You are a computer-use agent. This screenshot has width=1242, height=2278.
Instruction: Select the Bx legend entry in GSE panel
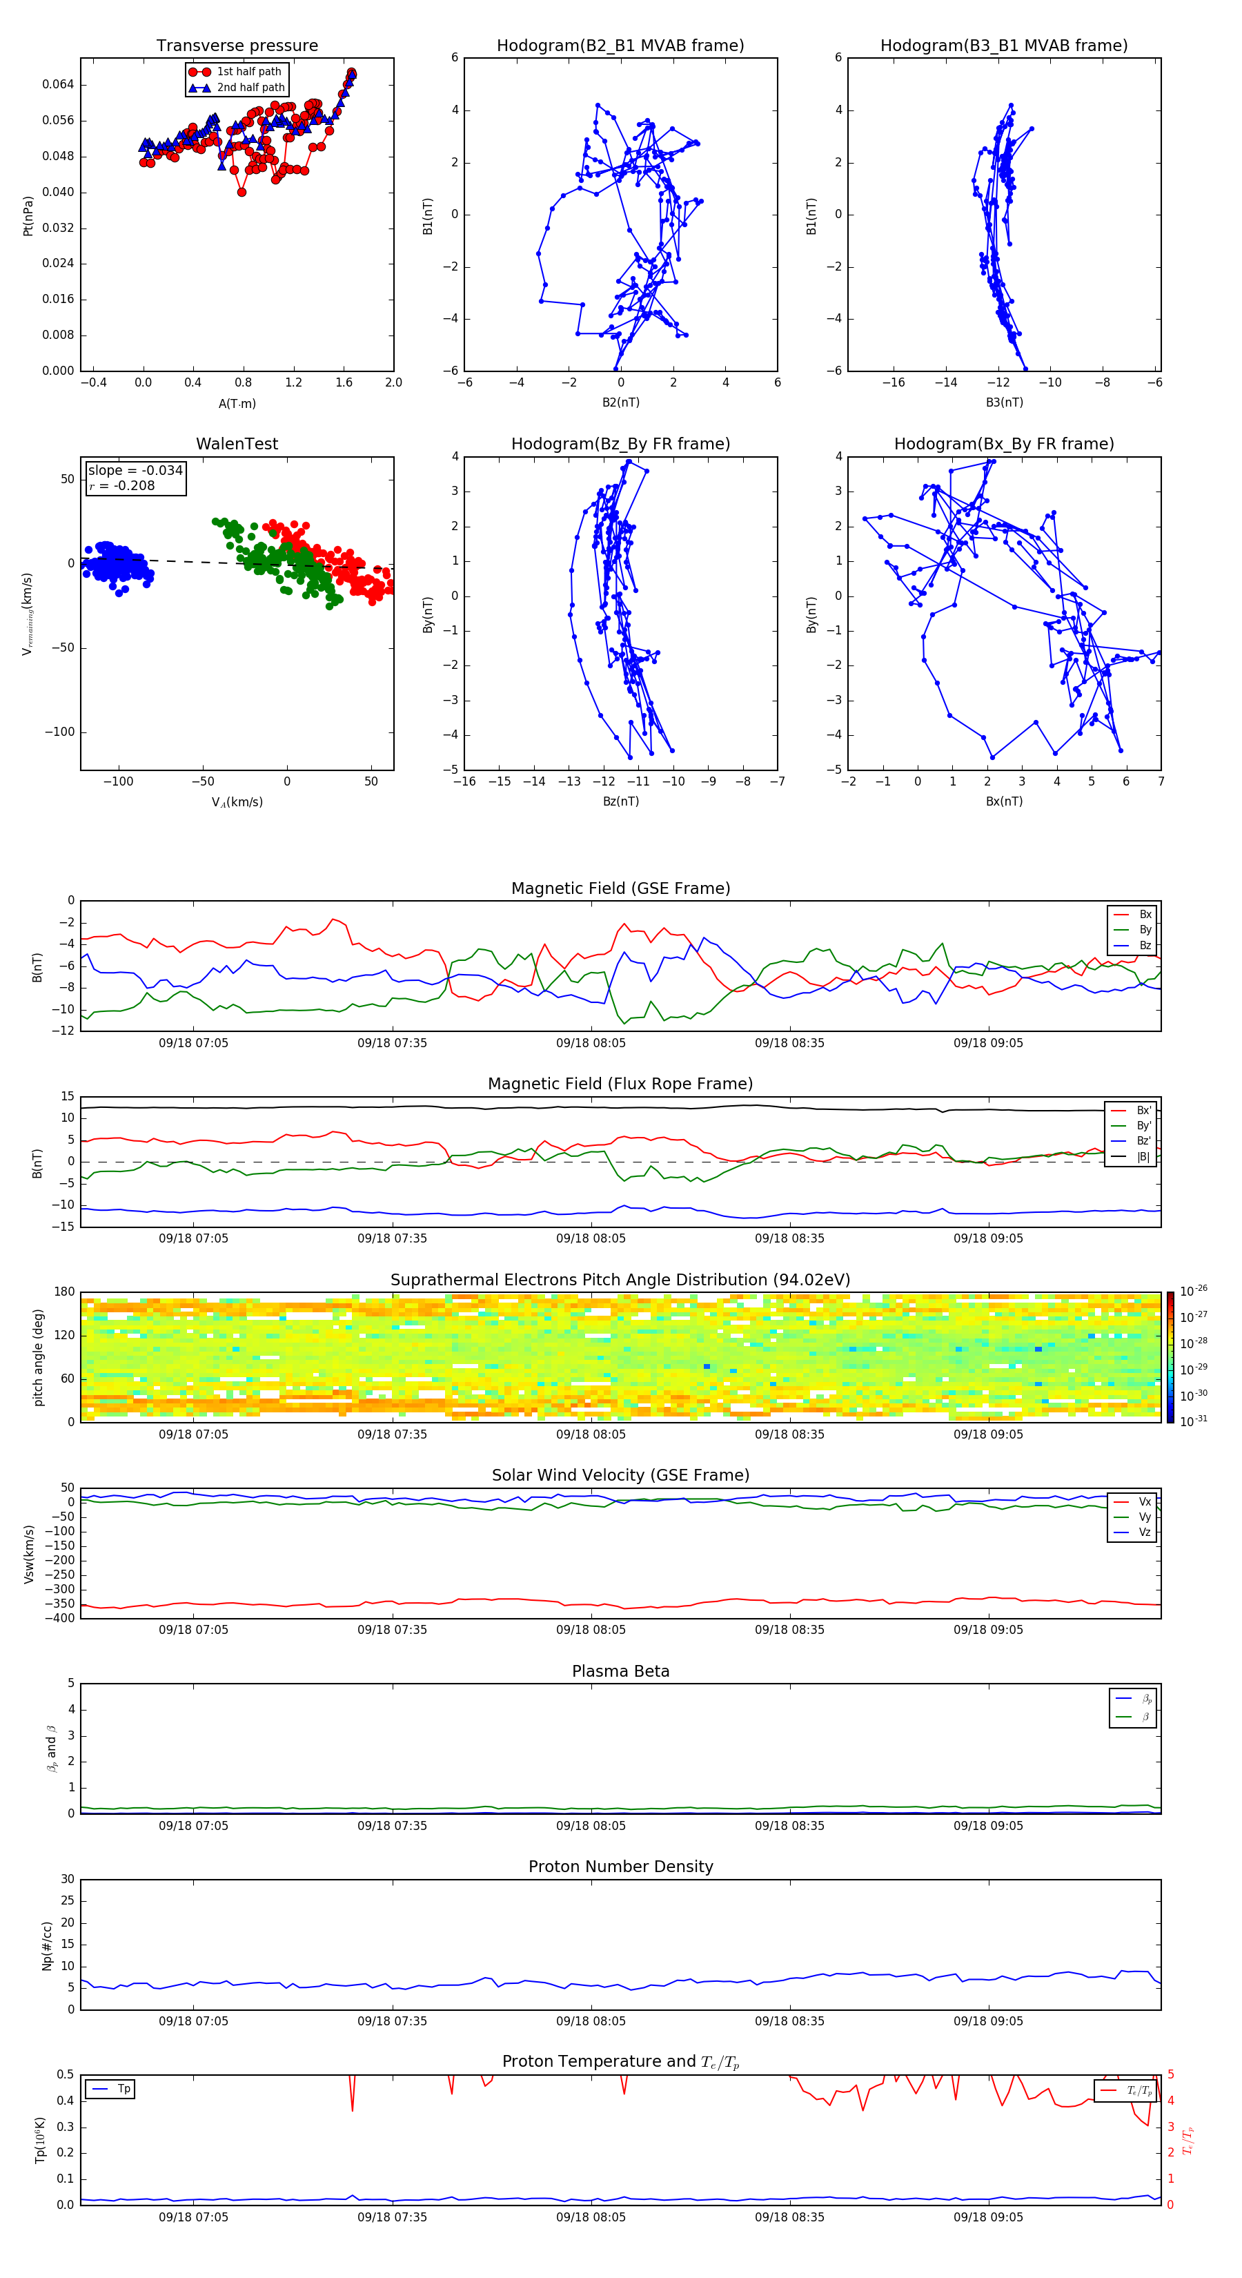point(1132,915)
